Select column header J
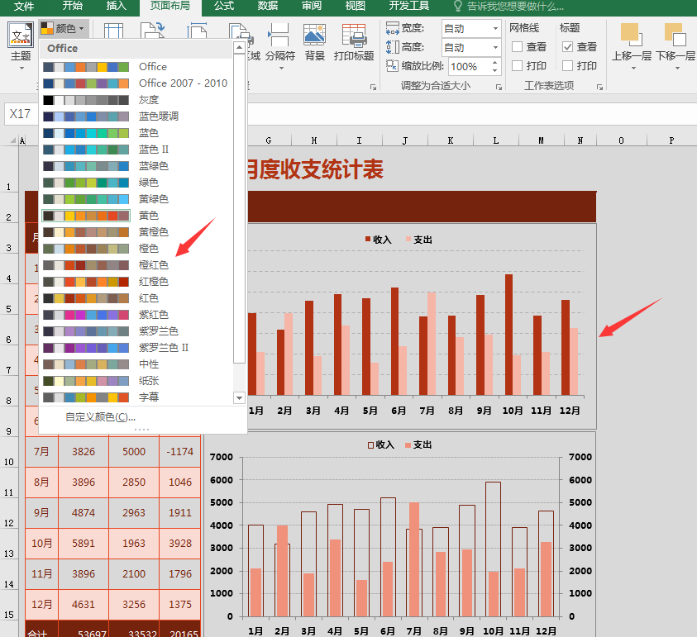697x637 pixels. pyautogui.click(x=404, y=140)
